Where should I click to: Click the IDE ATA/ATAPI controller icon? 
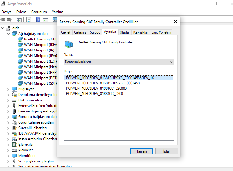click(x=14, y=133)
